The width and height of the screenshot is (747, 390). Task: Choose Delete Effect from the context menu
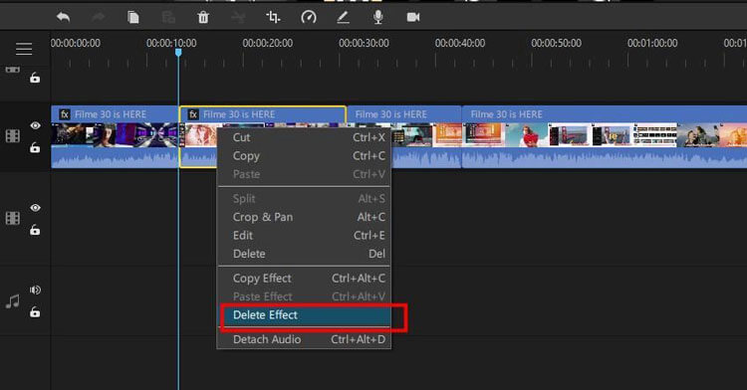[x=304, y=315]
